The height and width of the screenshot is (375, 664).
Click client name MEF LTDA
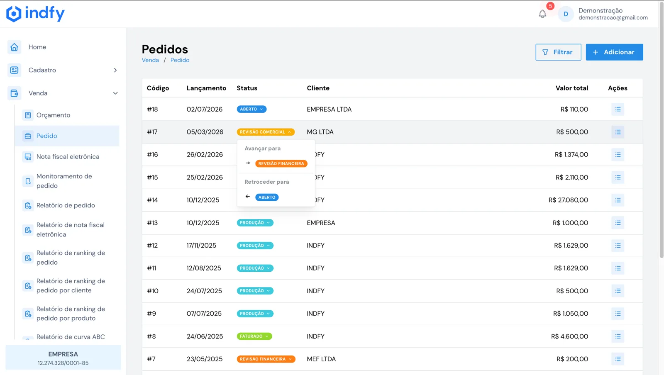pos(321,359)
